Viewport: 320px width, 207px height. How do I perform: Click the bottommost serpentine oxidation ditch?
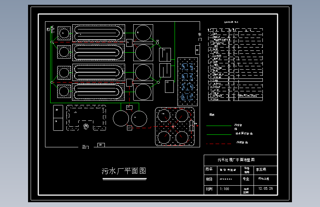[x=99, y=92]
